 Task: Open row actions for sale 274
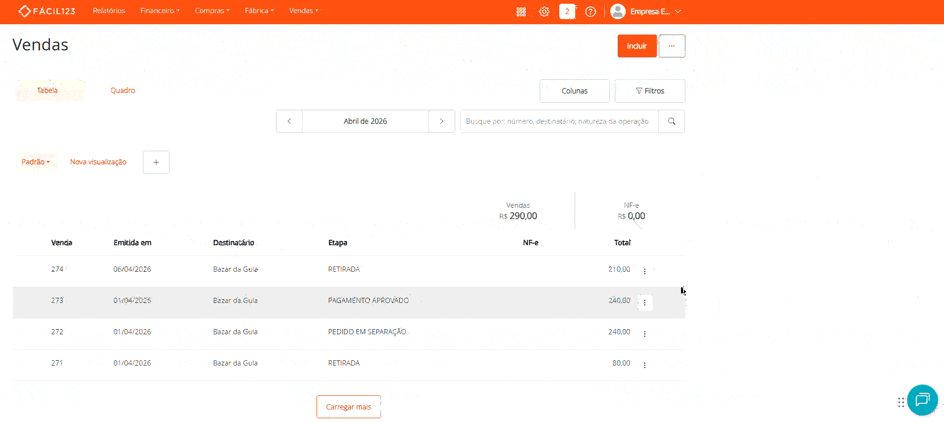(x=645, y=271)
